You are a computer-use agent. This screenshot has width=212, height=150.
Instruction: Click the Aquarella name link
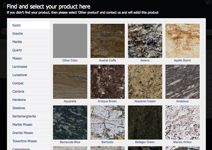pyautogui.click(x=70, y=101)
